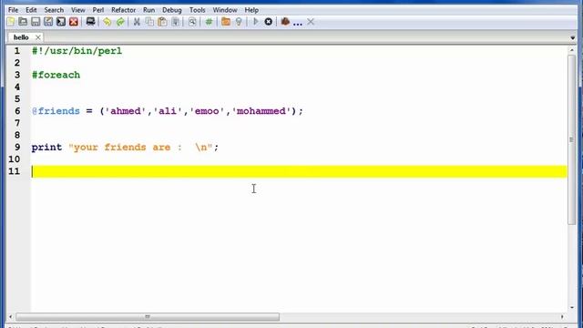583x328 pixels.
Task: Open the File menu
Action: point(13,10)
